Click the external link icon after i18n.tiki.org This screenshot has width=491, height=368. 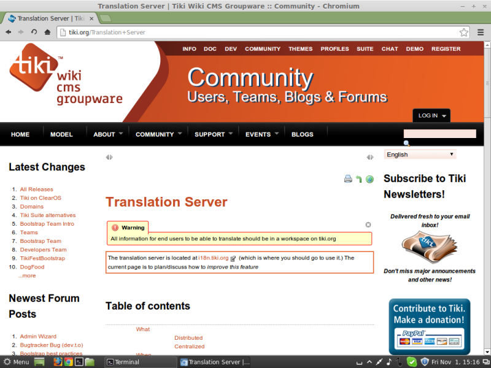233,258
